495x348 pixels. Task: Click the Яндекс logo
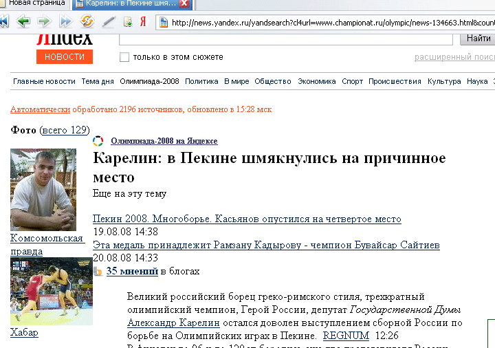[x=65, y=40]
